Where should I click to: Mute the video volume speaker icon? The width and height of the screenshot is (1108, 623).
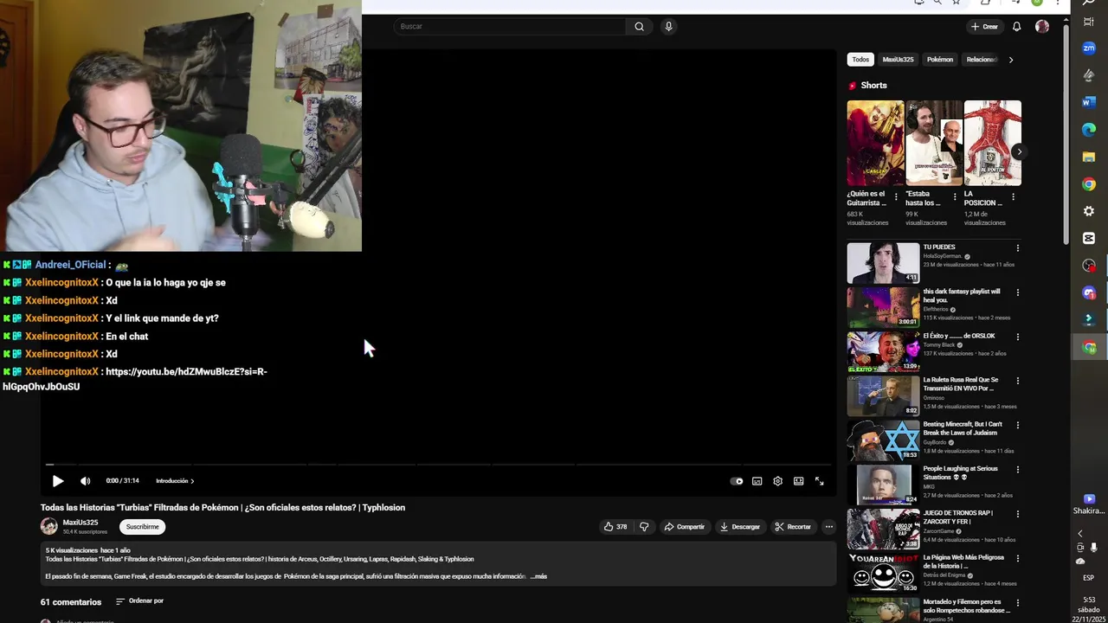(x=85, y=481)
